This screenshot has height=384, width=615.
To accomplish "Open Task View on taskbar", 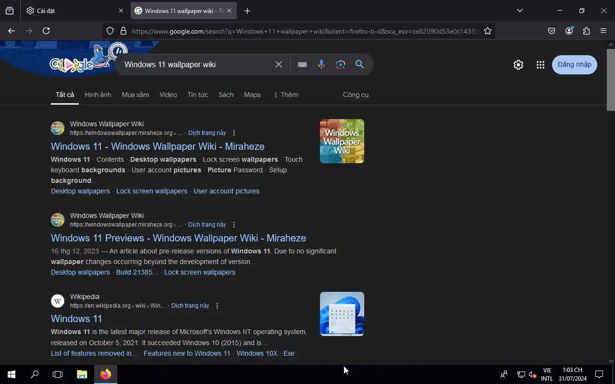I will point(58,374).
